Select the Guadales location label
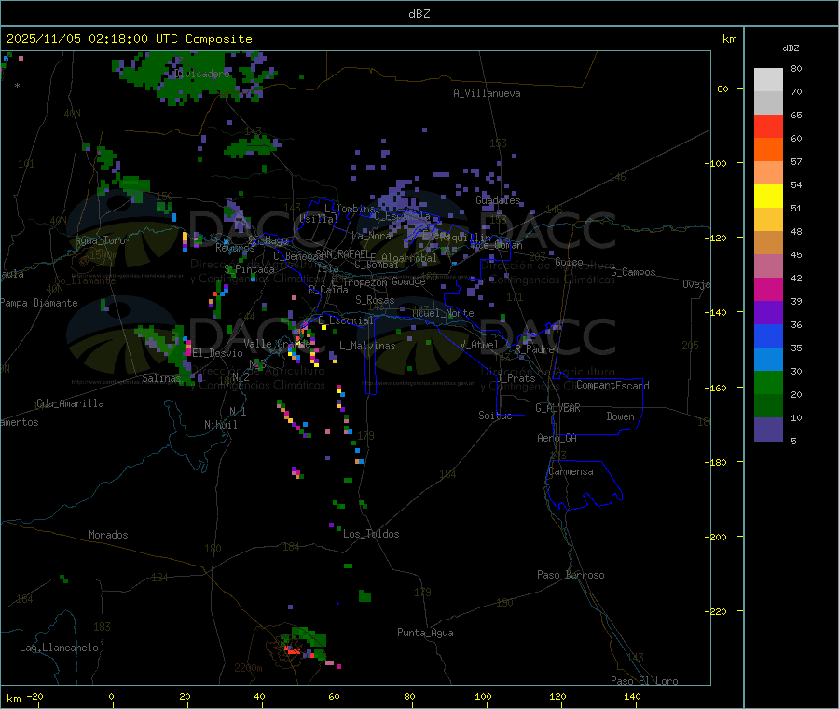This screenshot has width=839, height=709. tap(498, 200)
